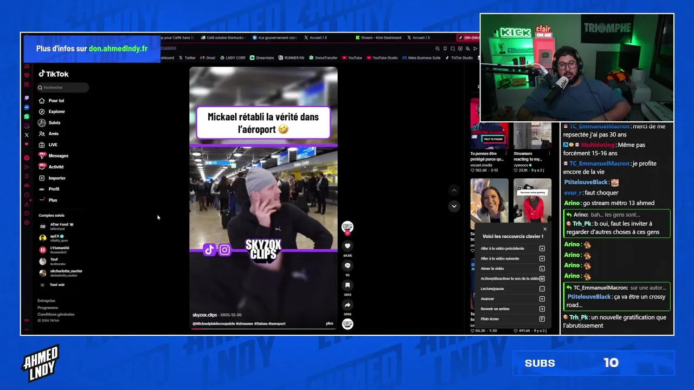Click Aller à la vidéo suivante row

[512, 258]
